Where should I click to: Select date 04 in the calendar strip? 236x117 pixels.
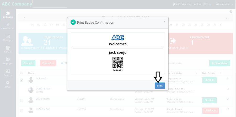[x=51, y=25]
